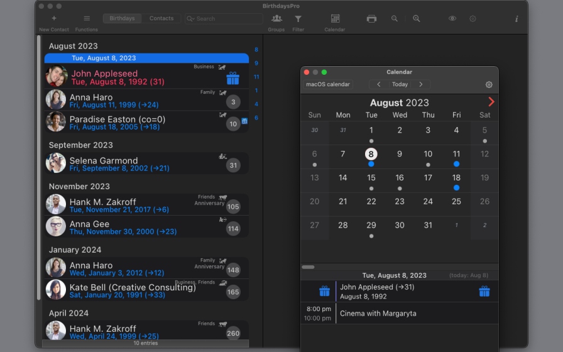
Task: Jump to index number 8 in side strip
Action: tap(256, 50)
